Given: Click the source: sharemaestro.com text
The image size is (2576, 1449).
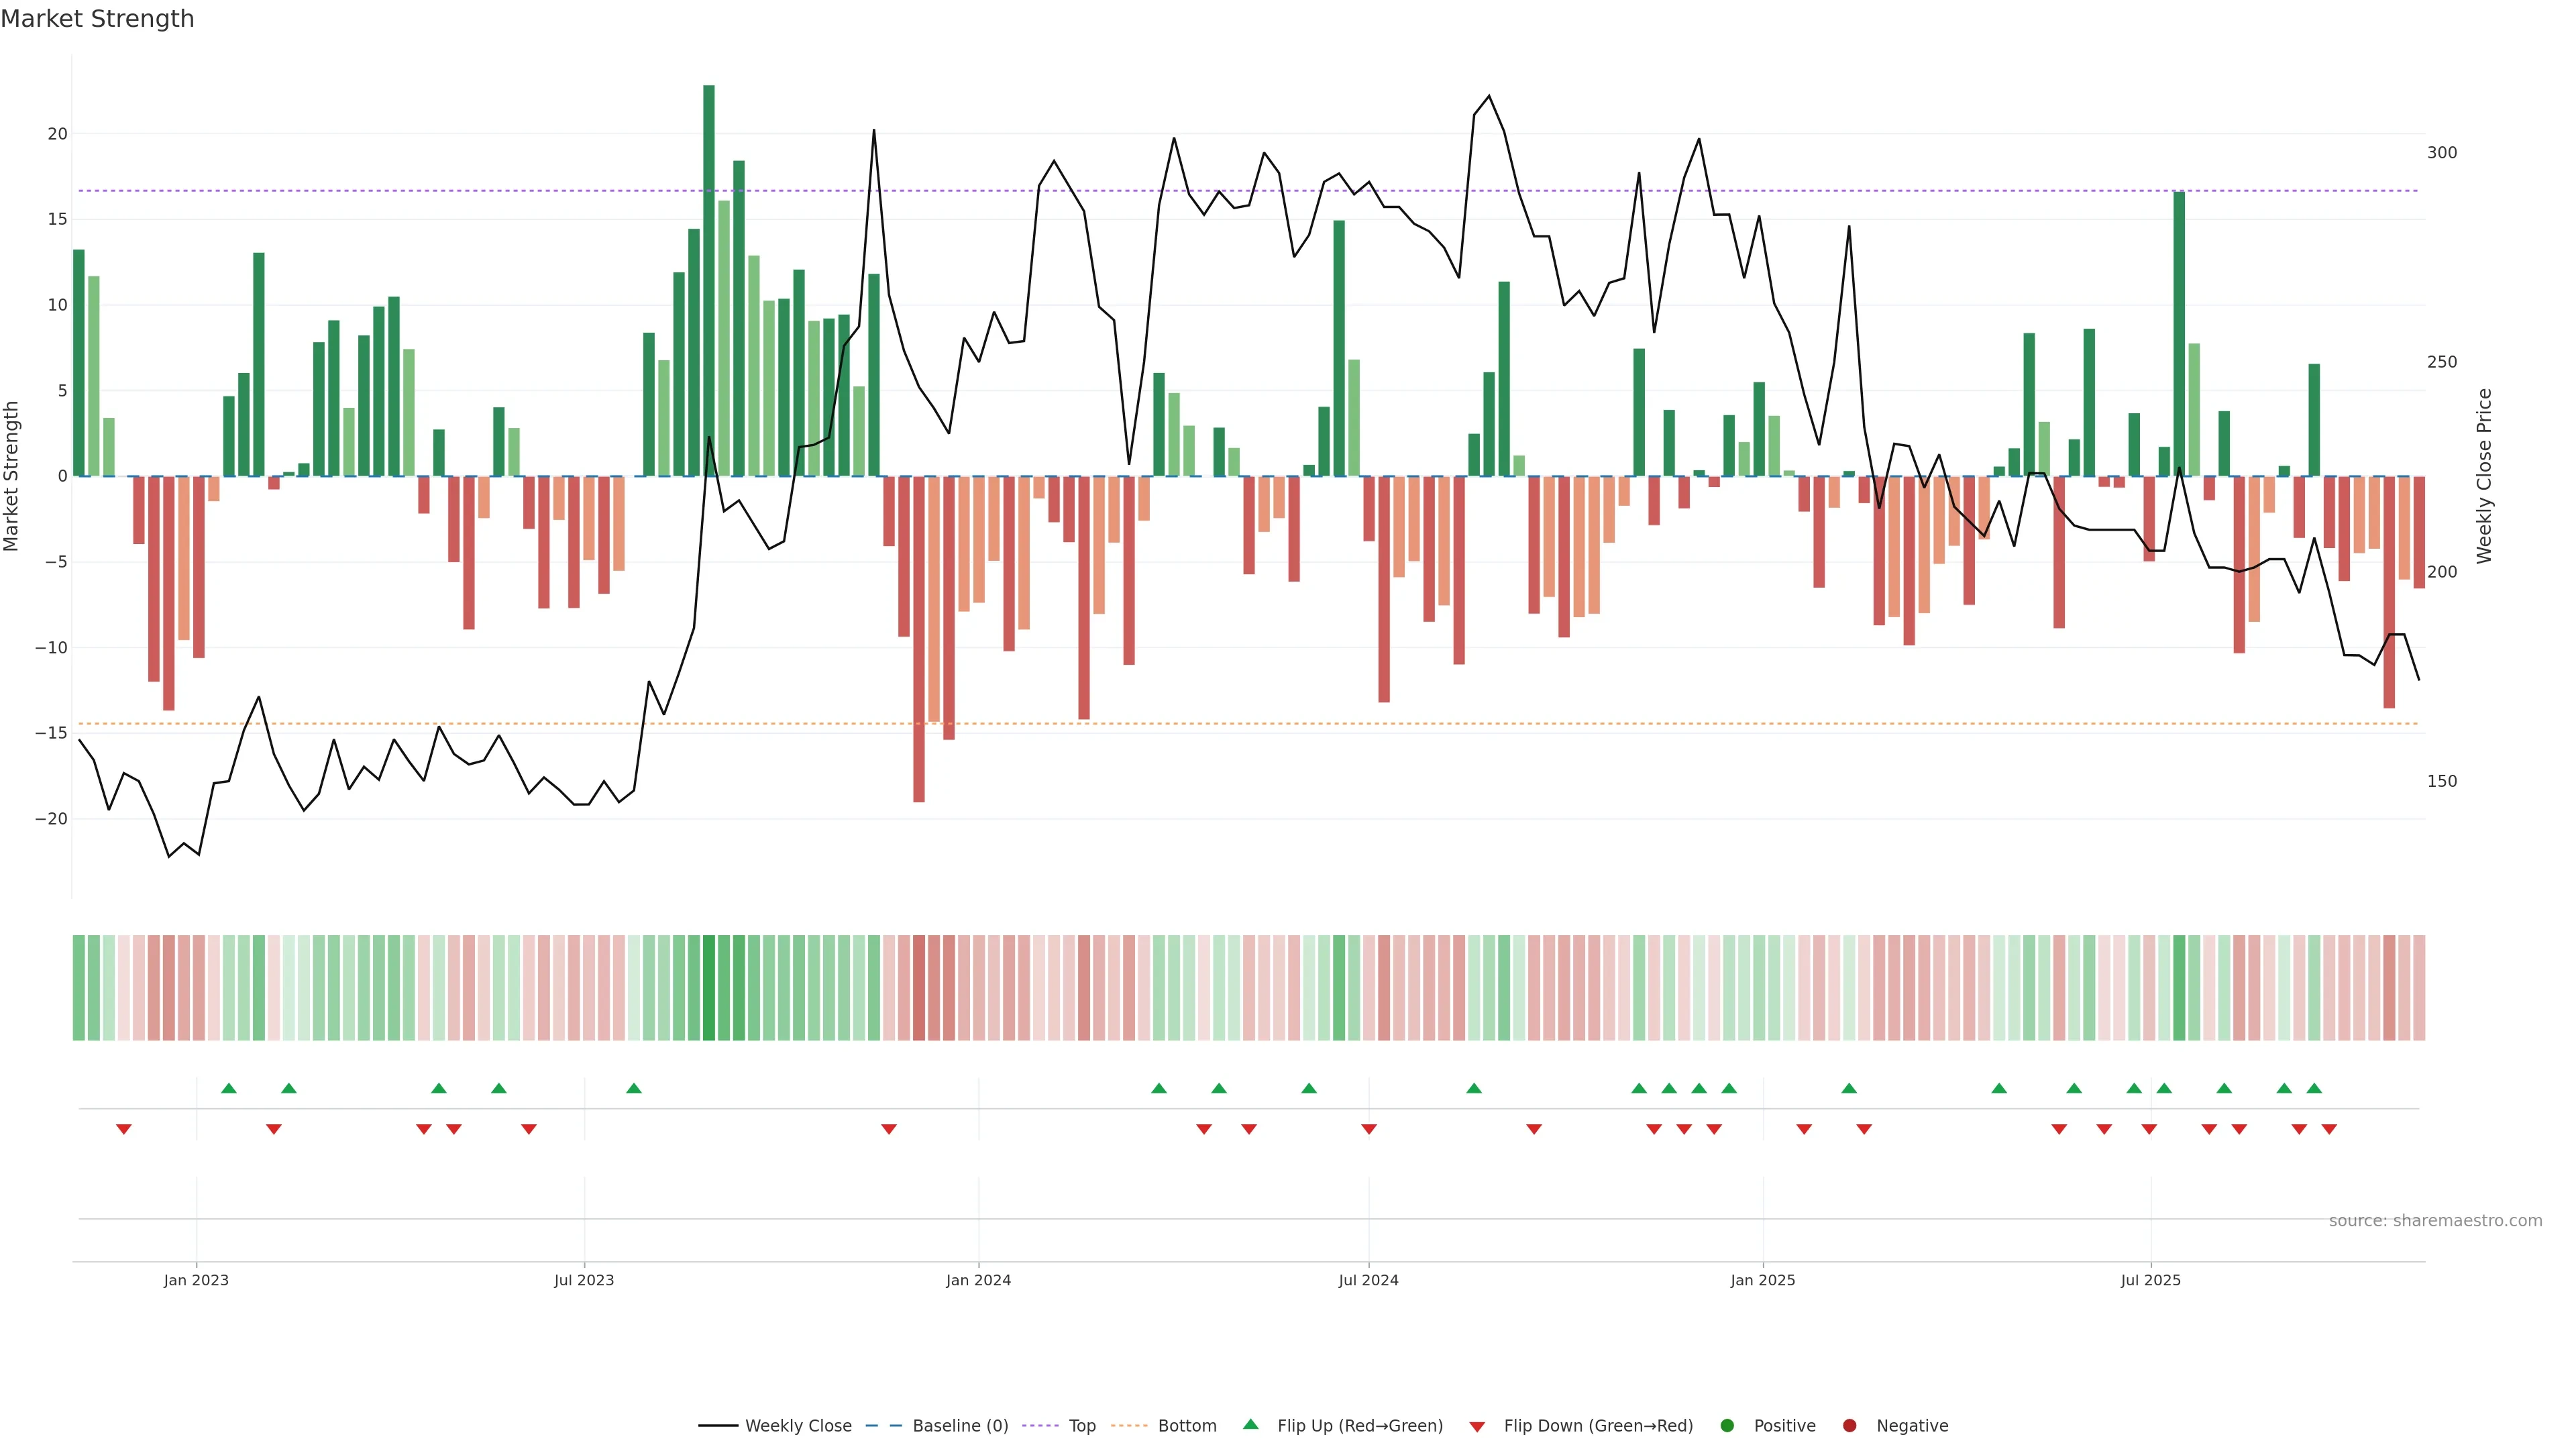Looking at the screenshot, I should click(x=2435, y=1221).
